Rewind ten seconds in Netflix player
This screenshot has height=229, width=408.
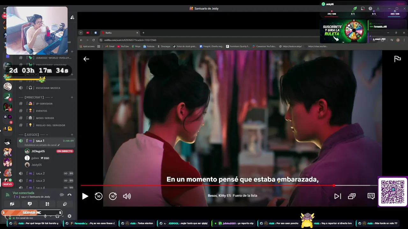pos(98,196)
